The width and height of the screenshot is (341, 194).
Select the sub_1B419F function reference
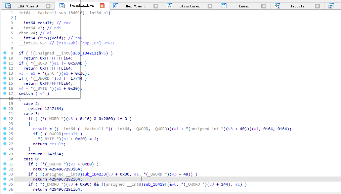[157, 184]
